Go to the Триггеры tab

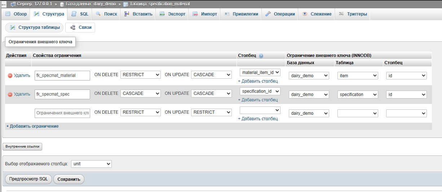(353, 14)
